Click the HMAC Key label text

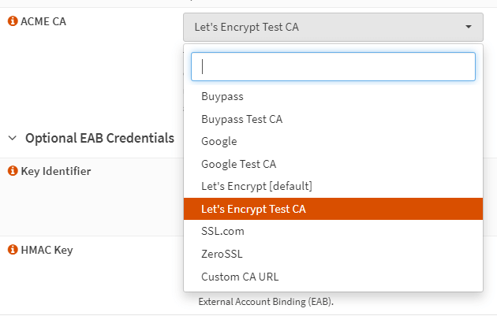pos(47,251)
